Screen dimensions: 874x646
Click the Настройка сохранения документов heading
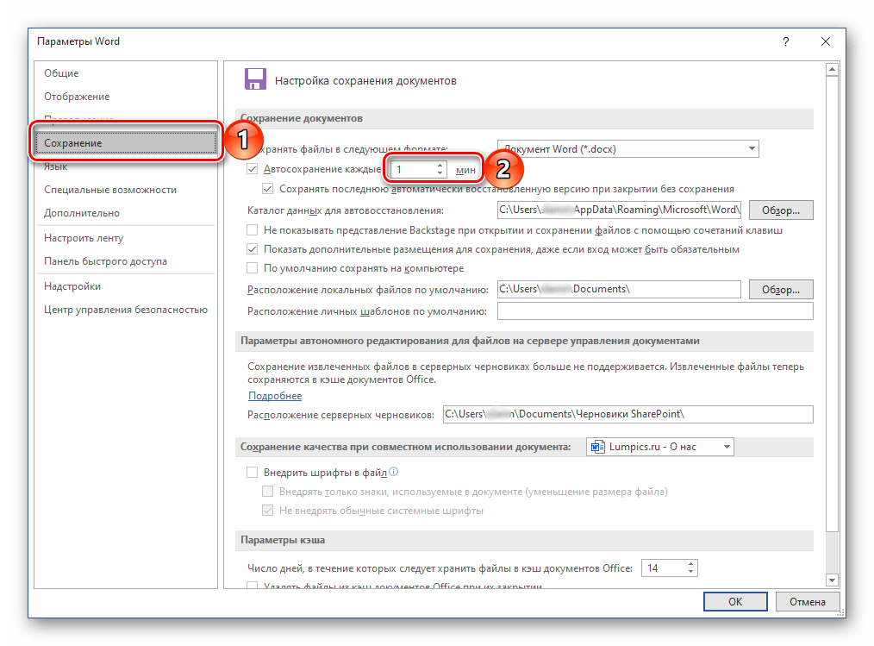(365, 81)
